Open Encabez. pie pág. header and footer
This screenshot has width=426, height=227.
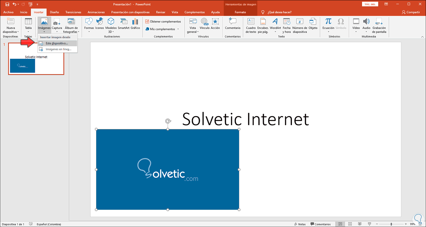(x=263, y=26)
